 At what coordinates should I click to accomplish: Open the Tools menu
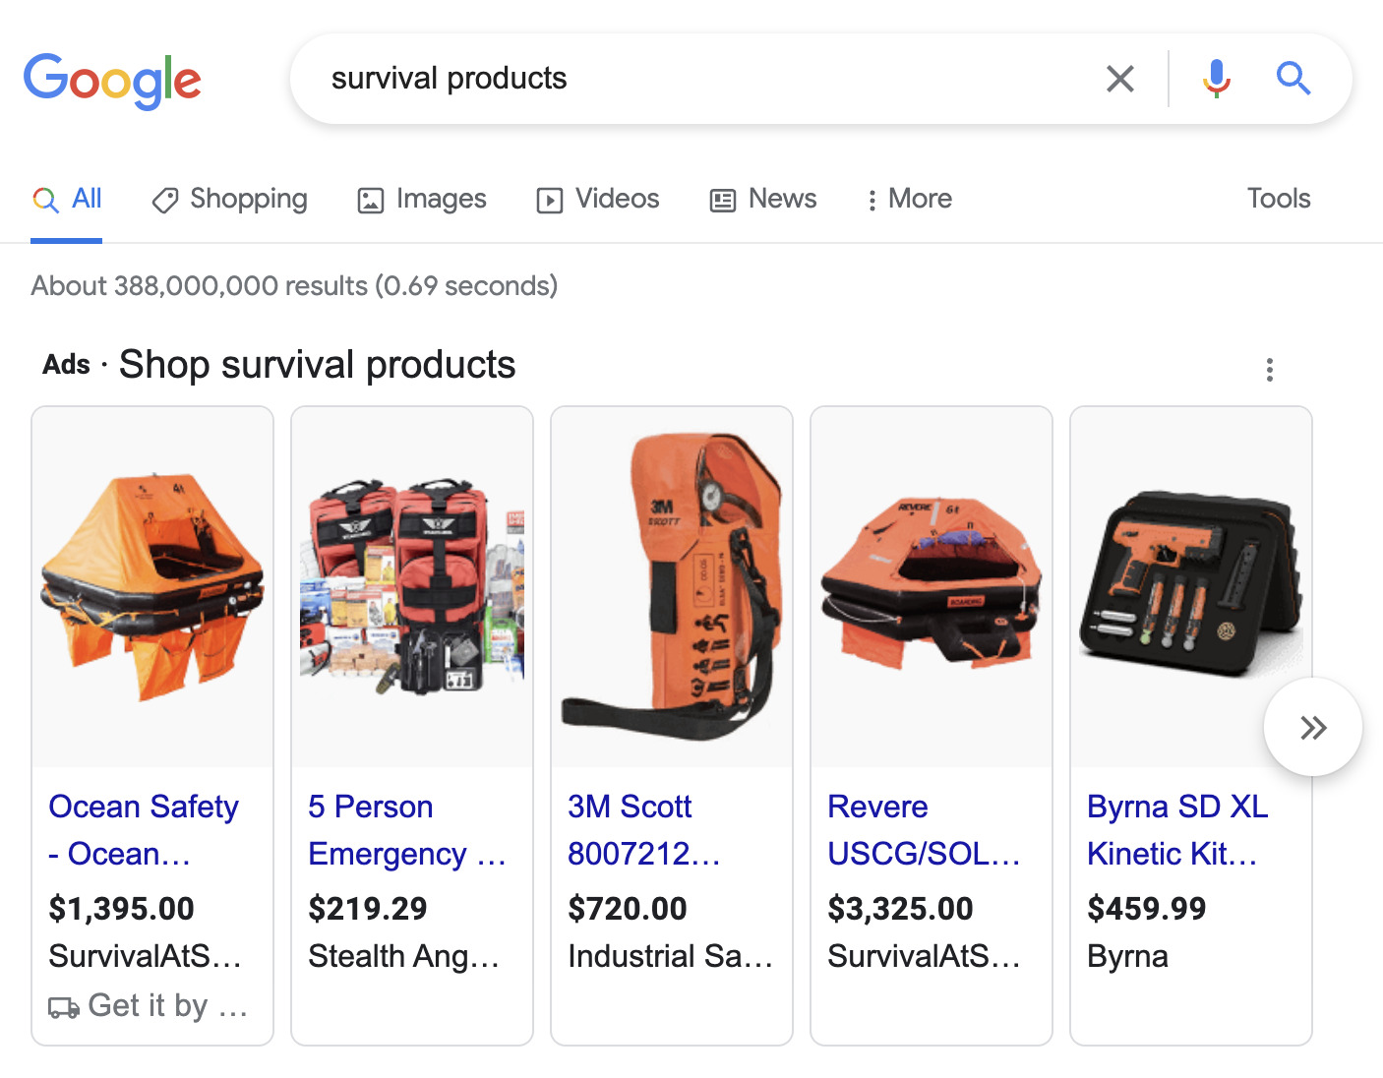tap(1278, 199)
